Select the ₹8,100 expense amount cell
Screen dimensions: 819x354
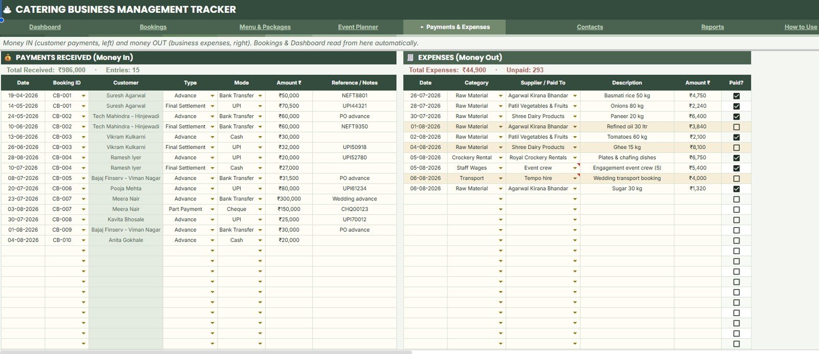click(x=698, y=147)
